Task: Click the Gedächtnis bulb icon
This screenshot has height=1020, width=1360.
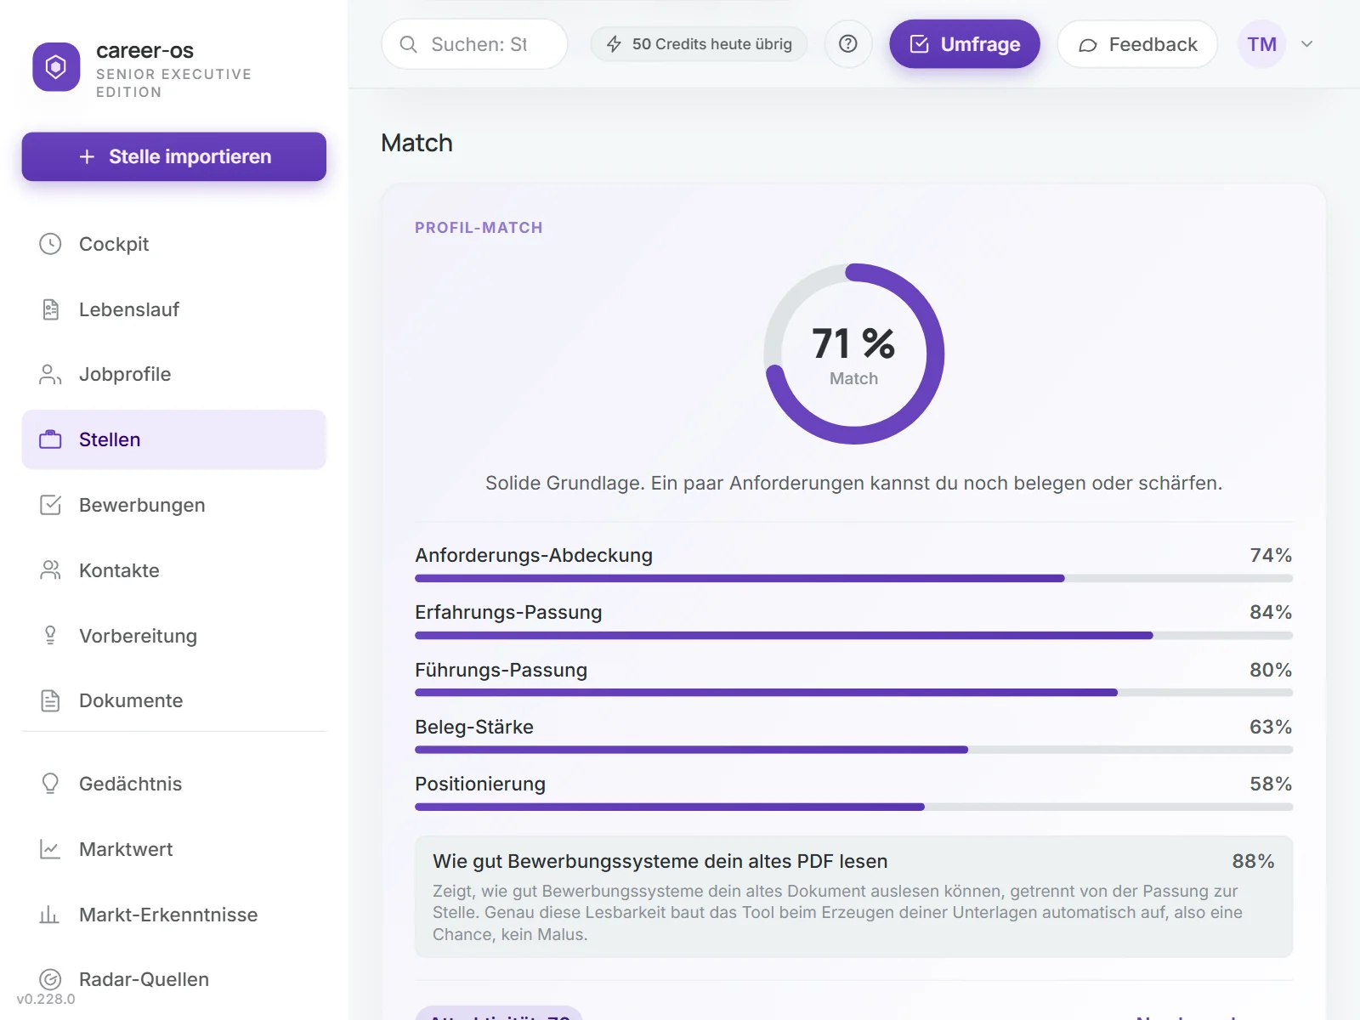Action: coord(50,784)
